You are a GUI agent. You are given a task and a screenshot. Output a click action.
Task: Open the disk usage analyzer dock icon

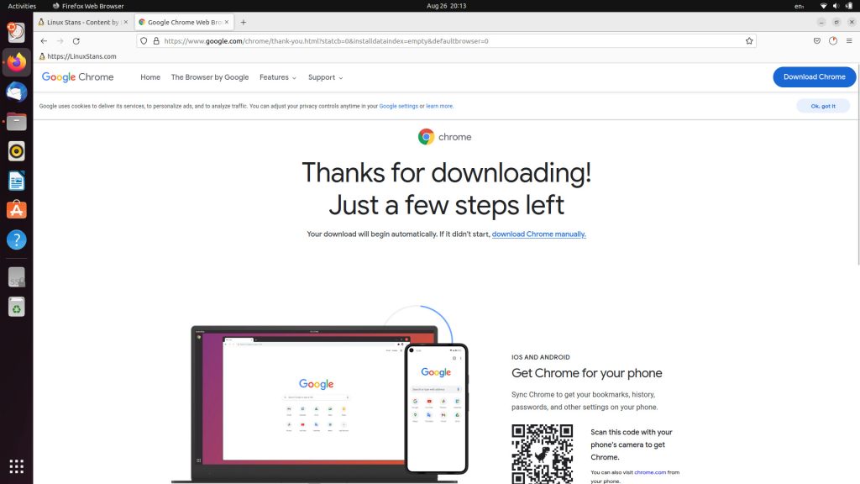(17, 33)
